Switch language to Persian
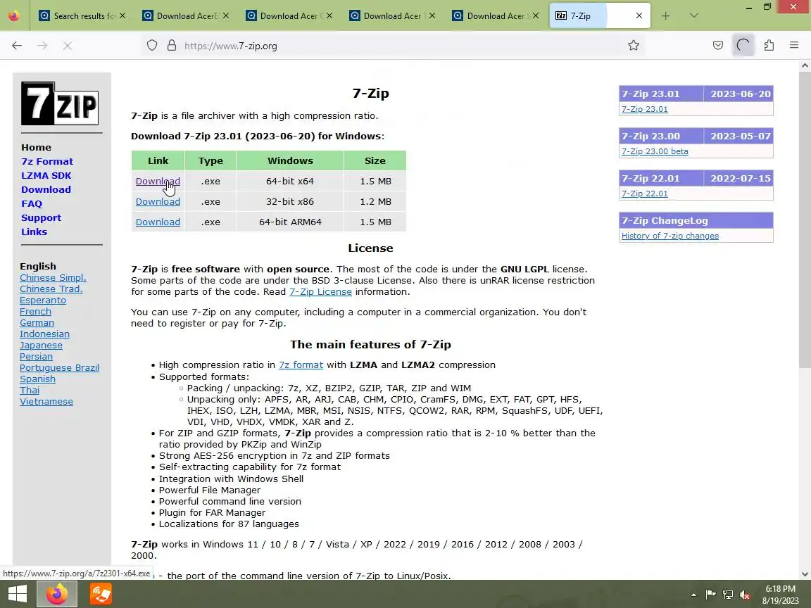This screenshot has width=811, height=608. pyautogui.click(x=36, y=356)
